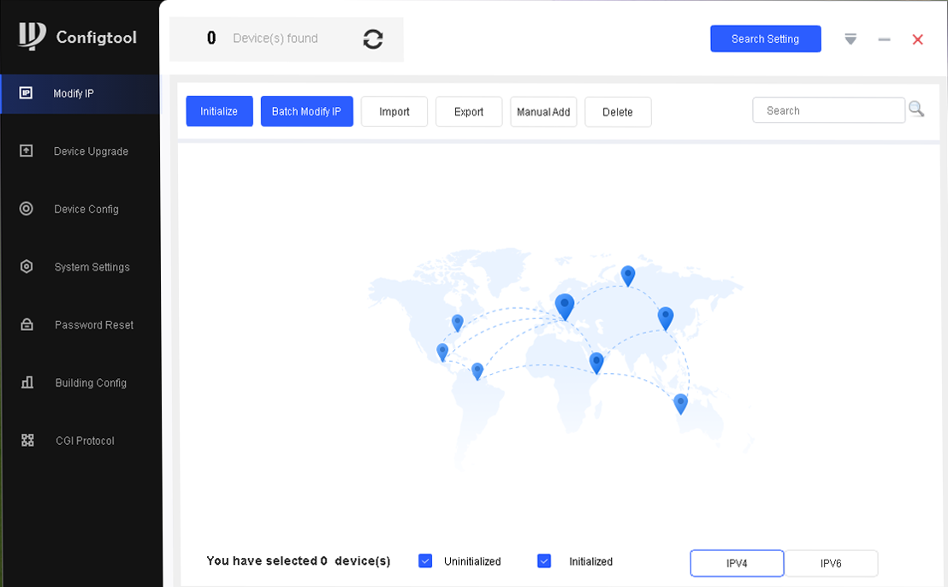This screenshot has width=948, height=587.
Task: Choose Manual Add to add a device
Action: coord(543,112)
